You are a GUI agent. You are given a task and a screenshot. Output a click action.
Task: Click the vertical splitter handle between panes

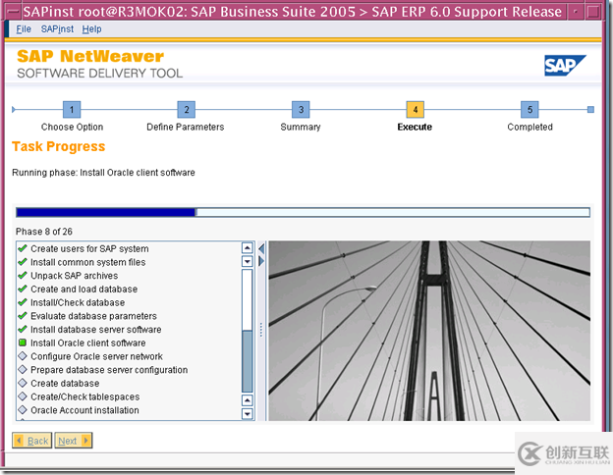[x=261, y=330]
